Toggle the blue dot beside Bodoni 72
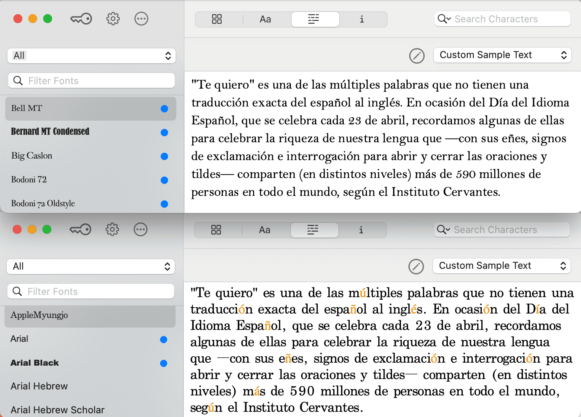Screen dimensions: 581x417 [x=164, y=180]
